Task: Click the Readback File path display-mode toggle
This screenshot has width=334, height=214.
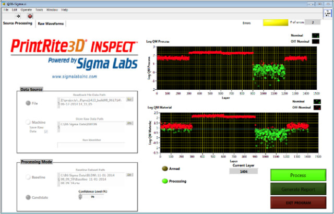Action: pos(58,103)
